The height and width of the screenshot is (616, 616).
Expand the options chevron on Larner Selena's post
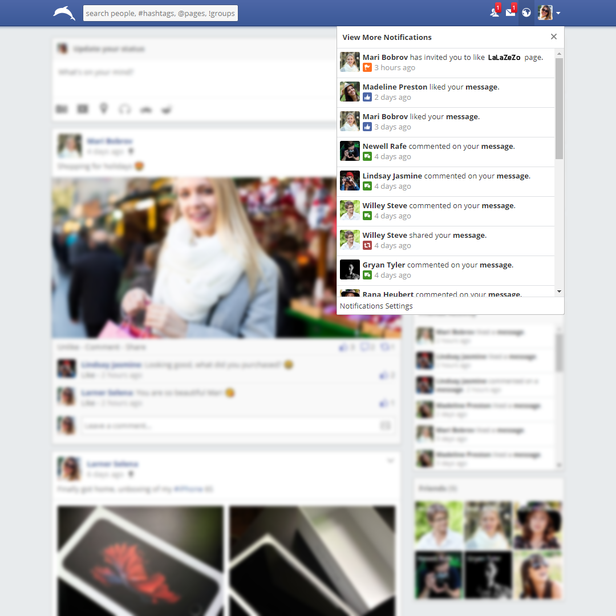point(391,460)
